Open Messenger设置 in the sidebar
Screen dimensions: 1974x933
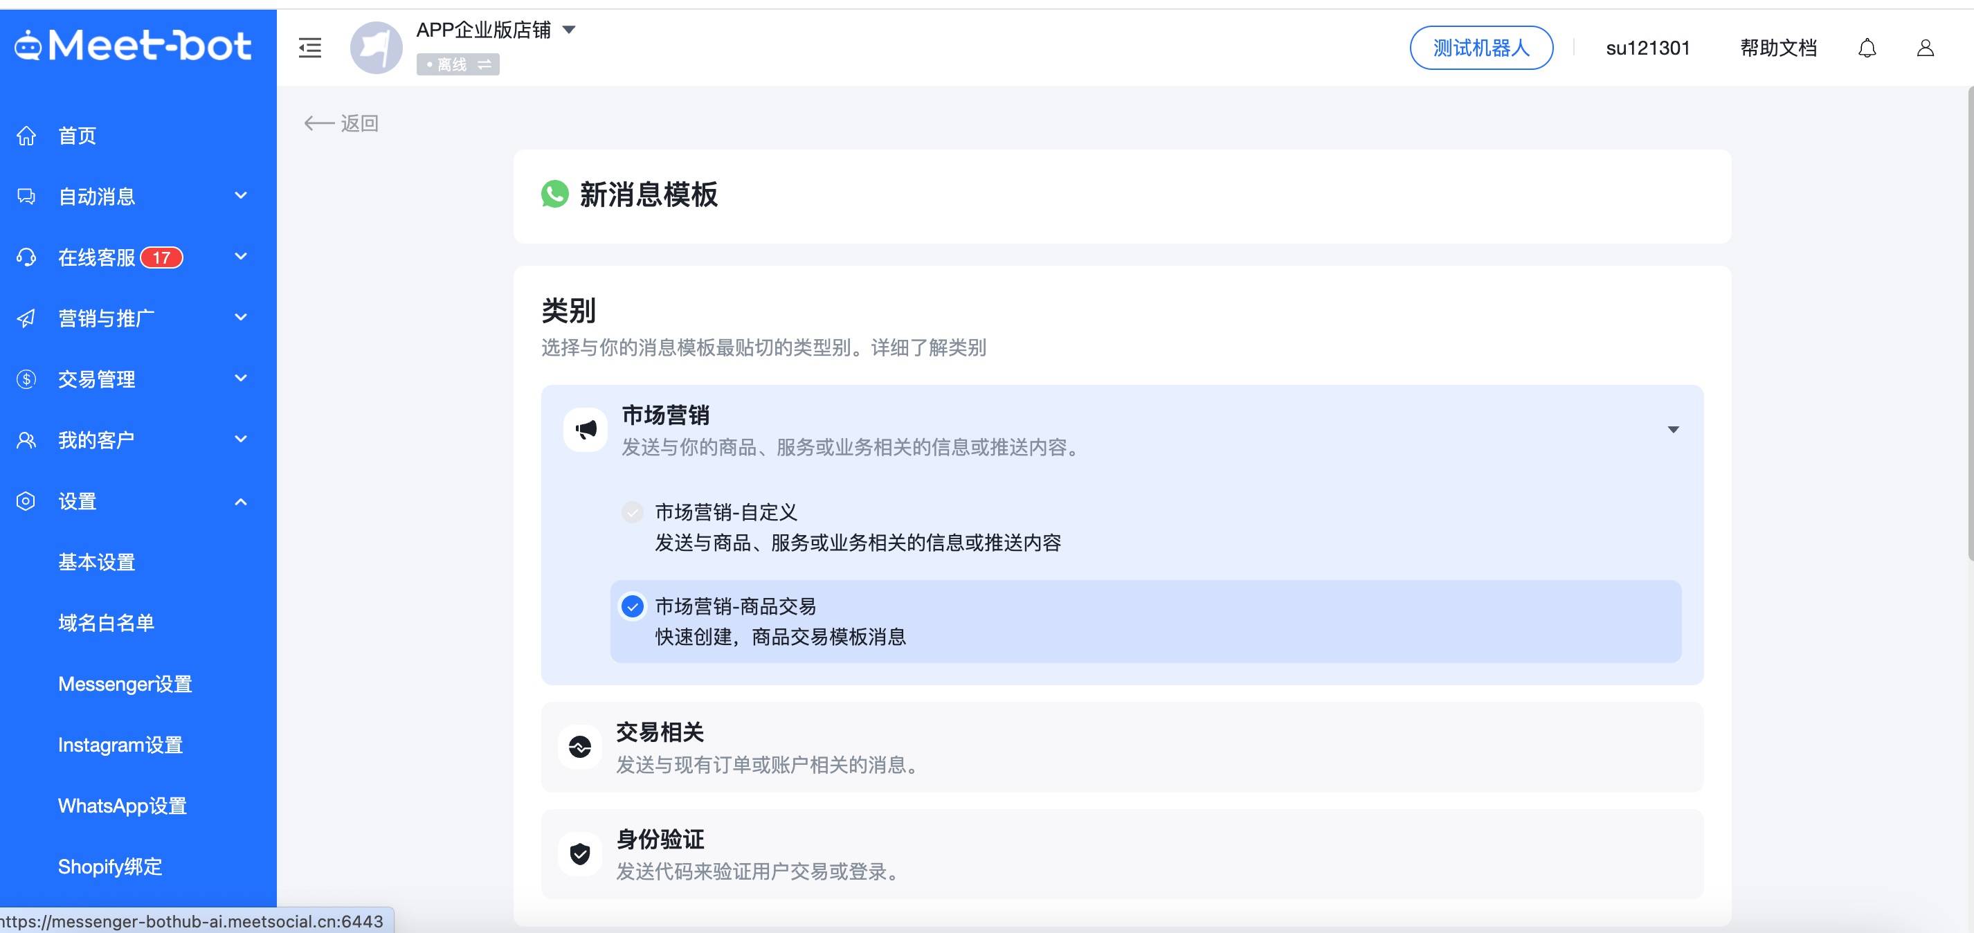(x=125, y=684)
